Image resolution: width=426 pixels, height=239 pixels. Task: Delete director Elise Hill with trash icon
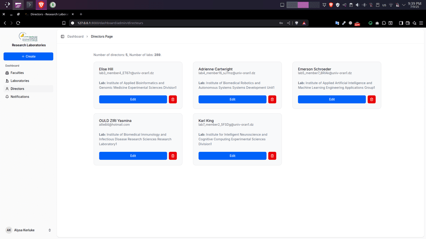coord(173,99)
